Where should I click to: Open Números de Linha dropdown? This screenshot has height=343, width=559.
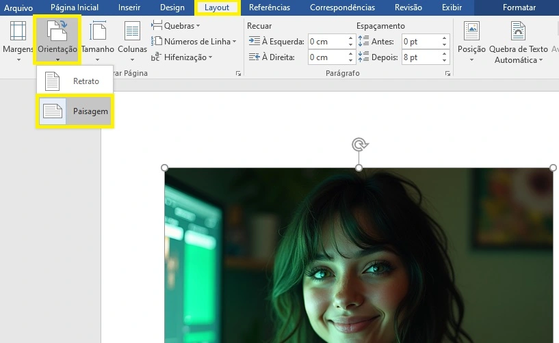(x=194, y=41)
